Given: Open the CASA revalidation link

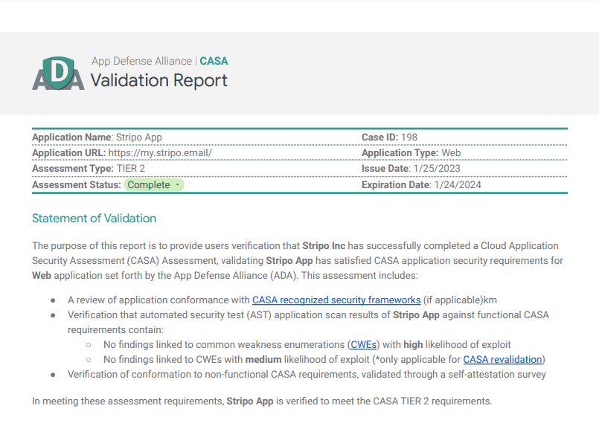Looking at the screenshot, I should 503,359.
